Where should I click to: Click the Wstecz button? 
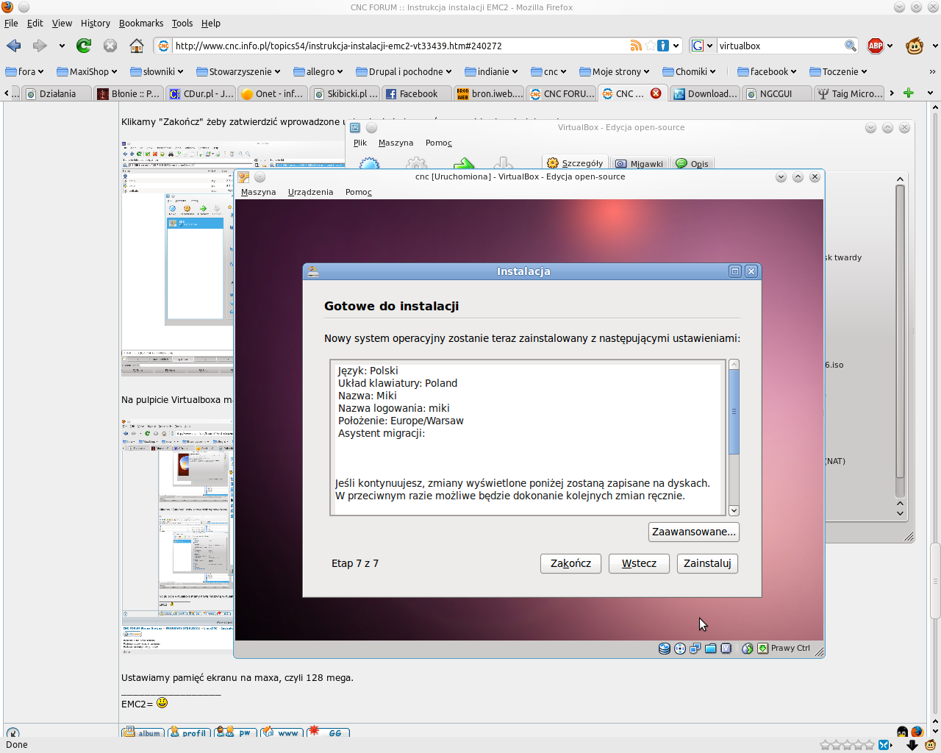639,563
